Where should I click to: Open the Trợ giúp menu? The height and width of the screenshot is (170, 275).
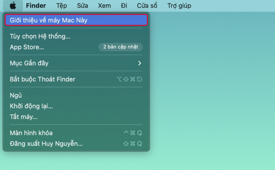[179, 6]
